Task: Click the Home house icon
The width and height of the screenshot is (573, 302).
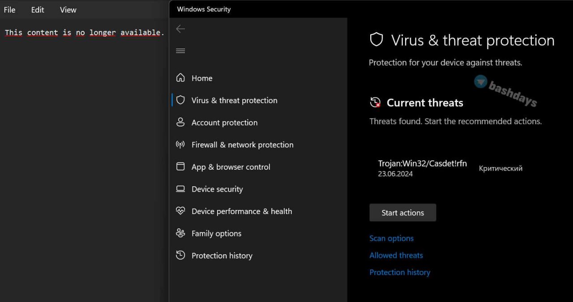Action: 180,78
